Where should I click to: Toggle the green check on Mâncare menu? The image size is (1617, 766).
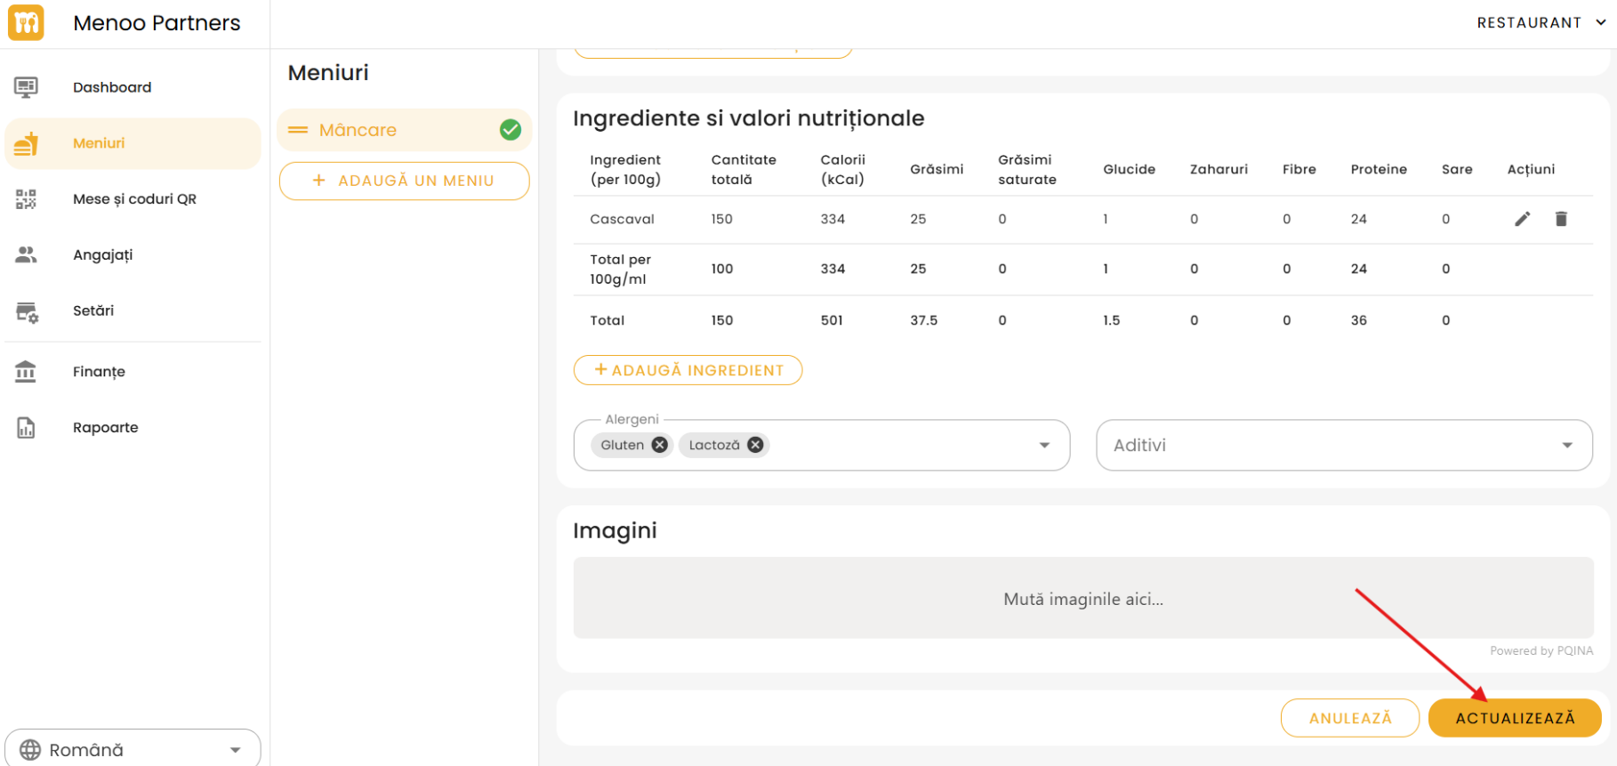point(511,130)
